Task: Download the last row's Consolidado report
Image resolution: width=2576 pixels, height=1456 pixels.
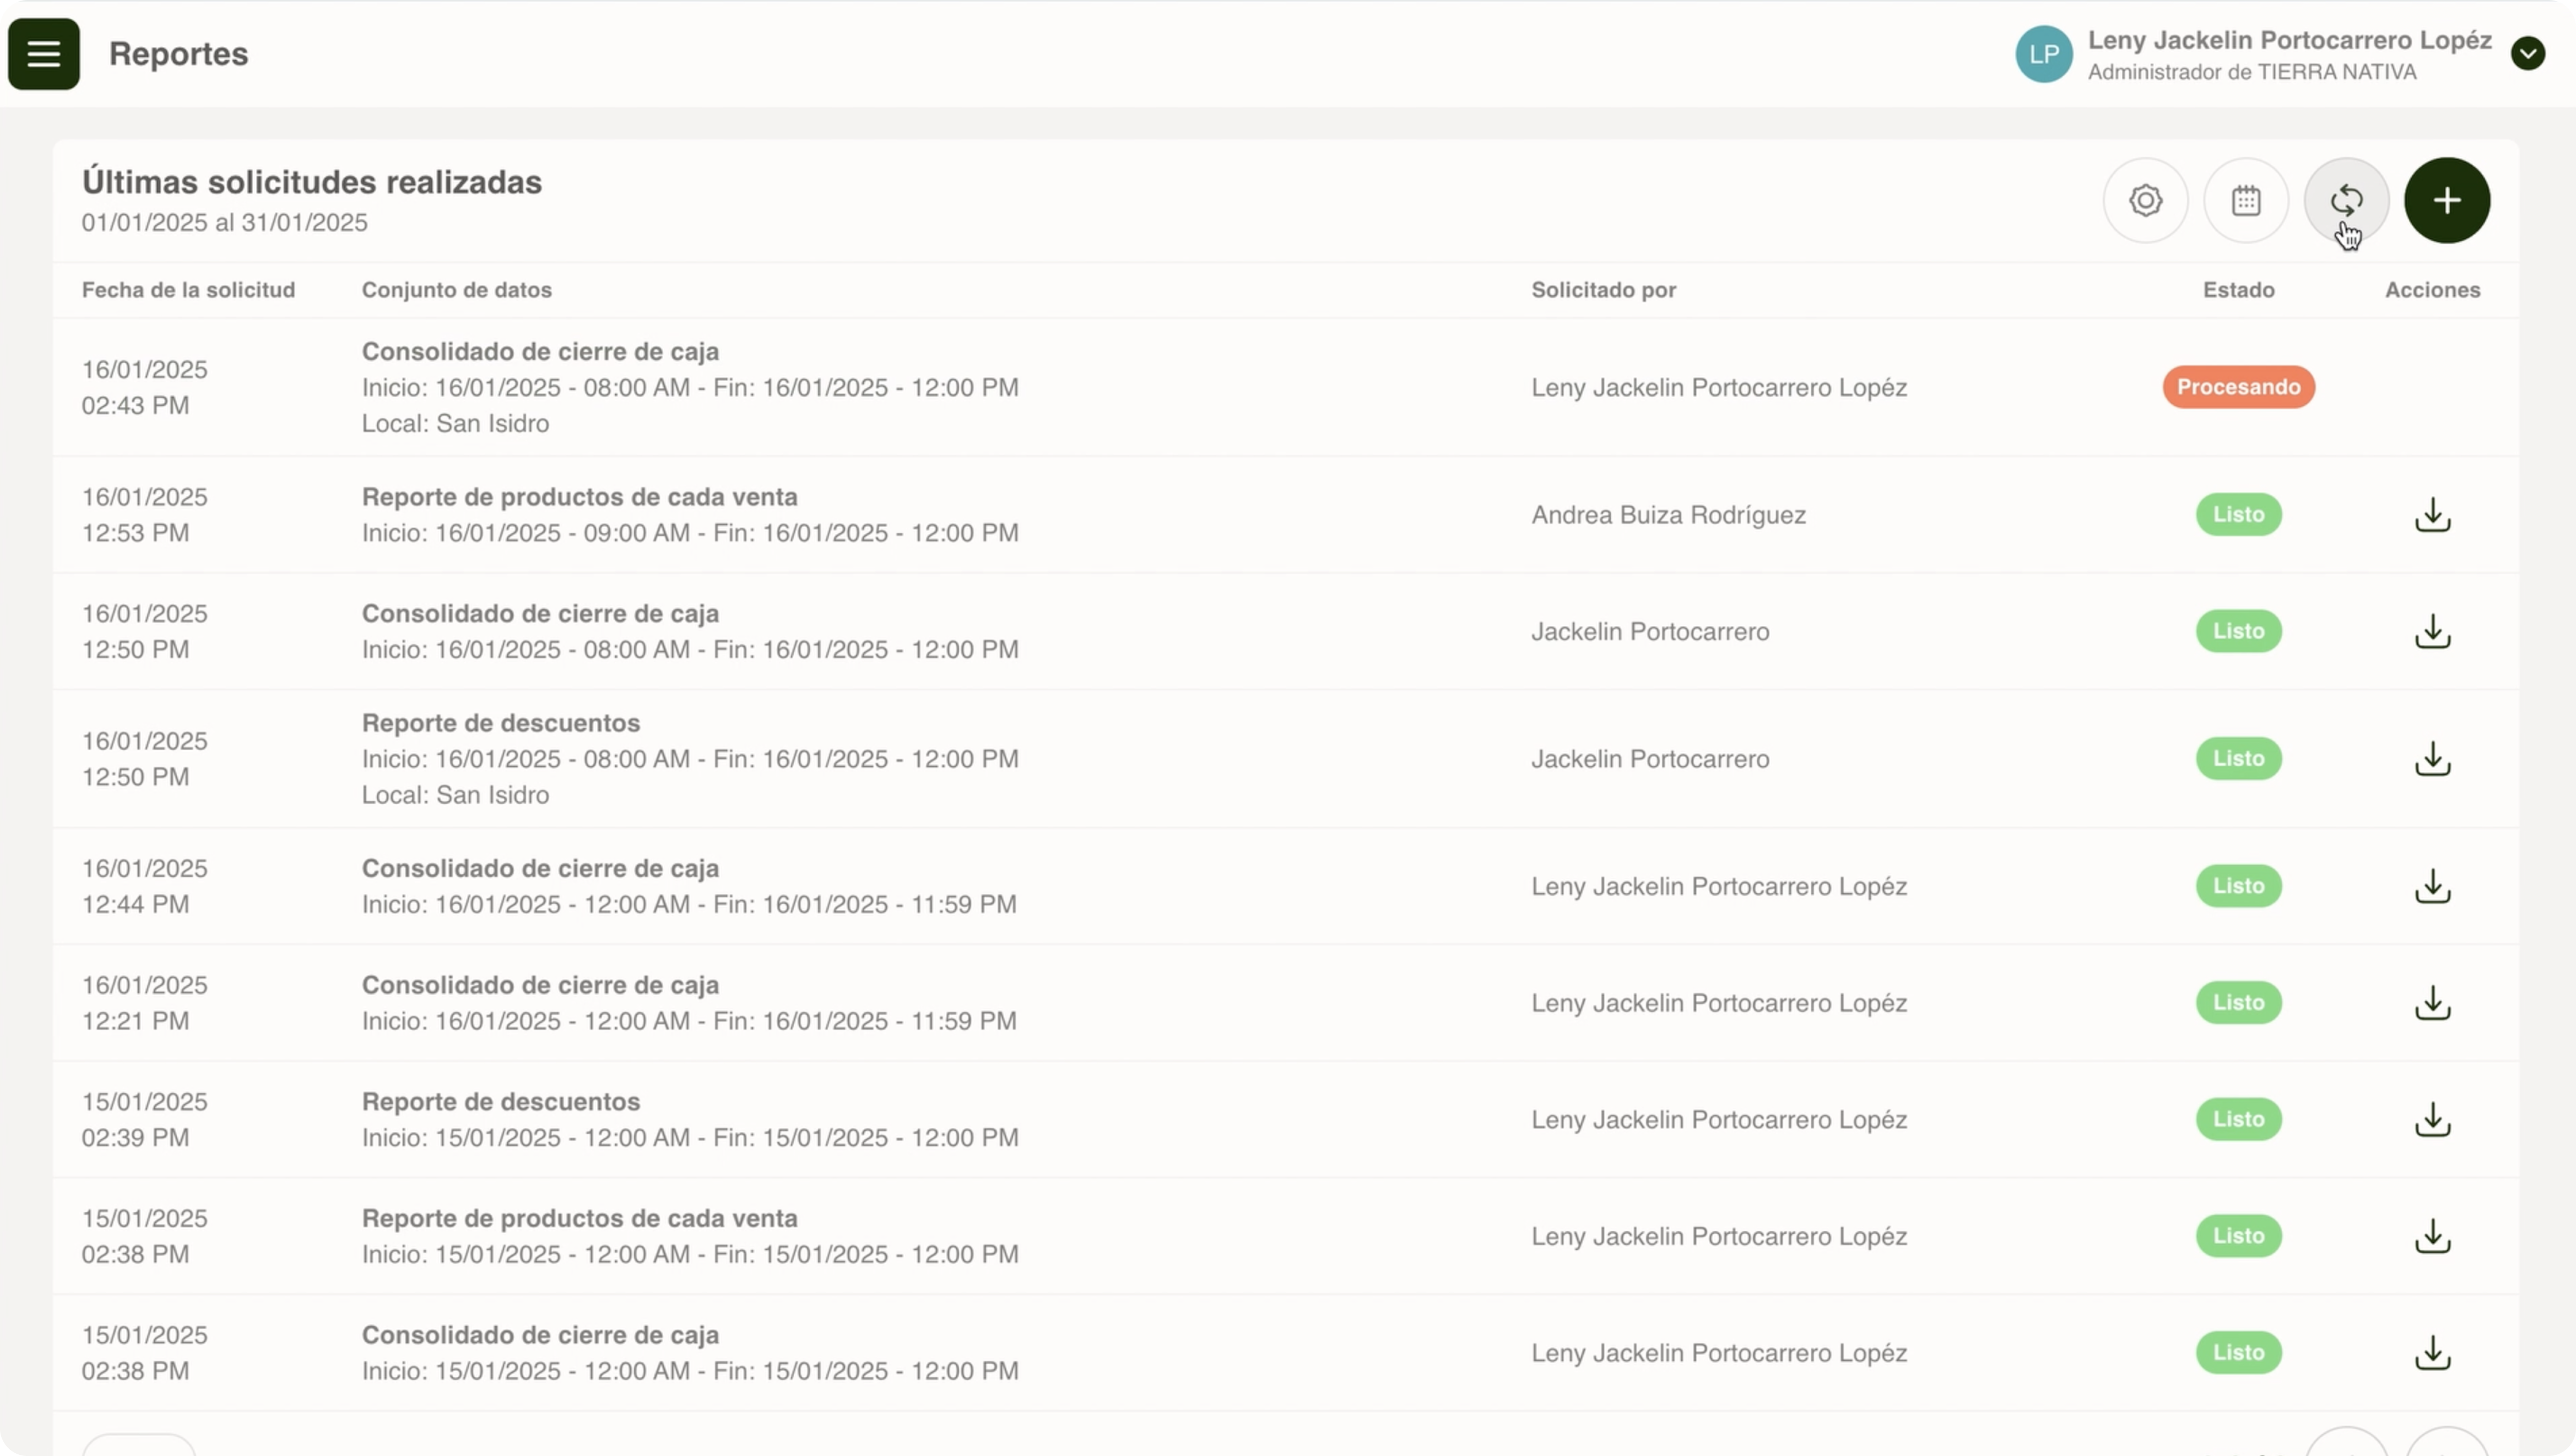Action: pyautogui.click(x=2432, y=1353)
